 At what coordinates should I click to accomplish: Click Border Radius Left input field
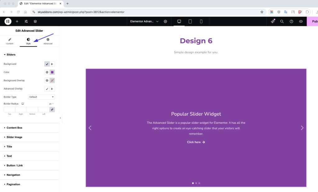[x=43, y=109]
